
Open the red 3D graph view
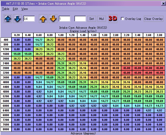[x=113, y=19]
